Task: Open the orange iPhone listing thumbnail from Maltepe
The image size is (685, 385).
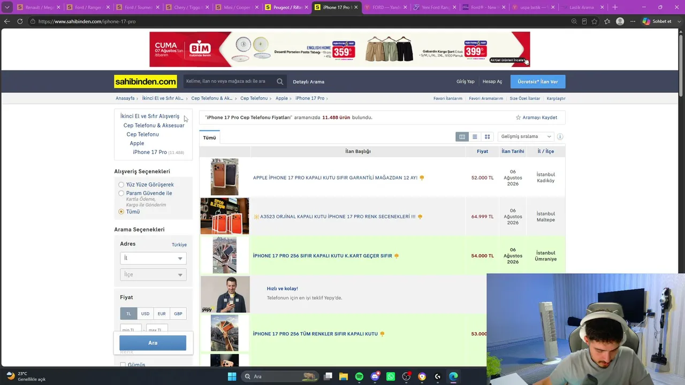Action: coord(225,216)
